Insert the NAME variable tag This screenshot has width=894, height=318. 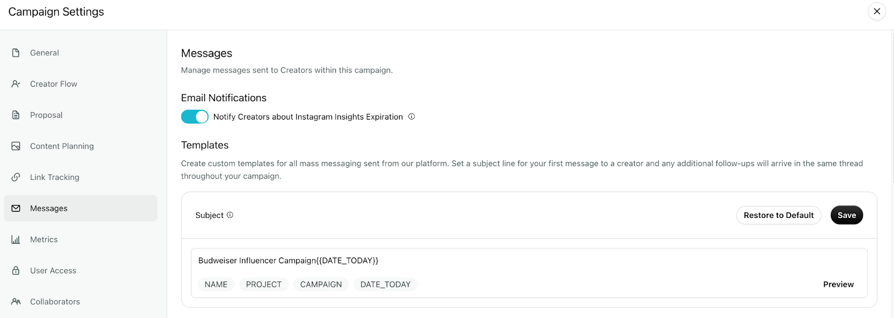(216, 284)
